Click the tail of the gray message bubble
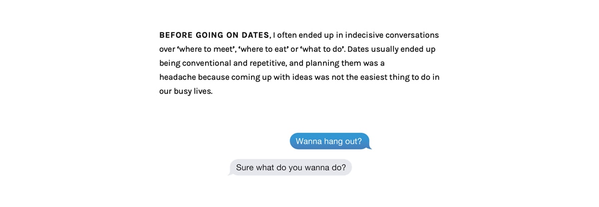The height and width of the screenshot is (207, 599). click(x=230, y=174)
